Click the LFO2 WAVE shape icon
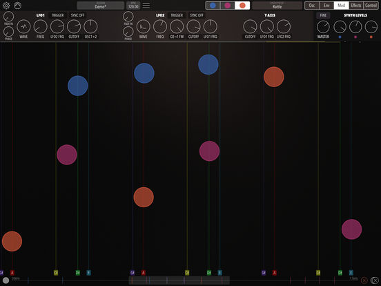Viewport: 381px width, 286px height. point(144,26)
